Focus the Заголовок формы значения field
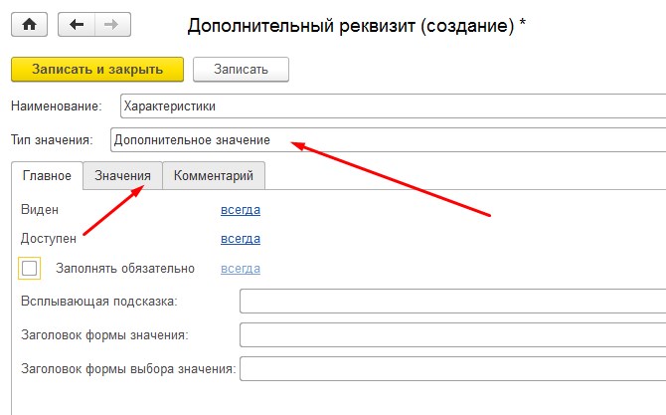 (x=452, y=335)
